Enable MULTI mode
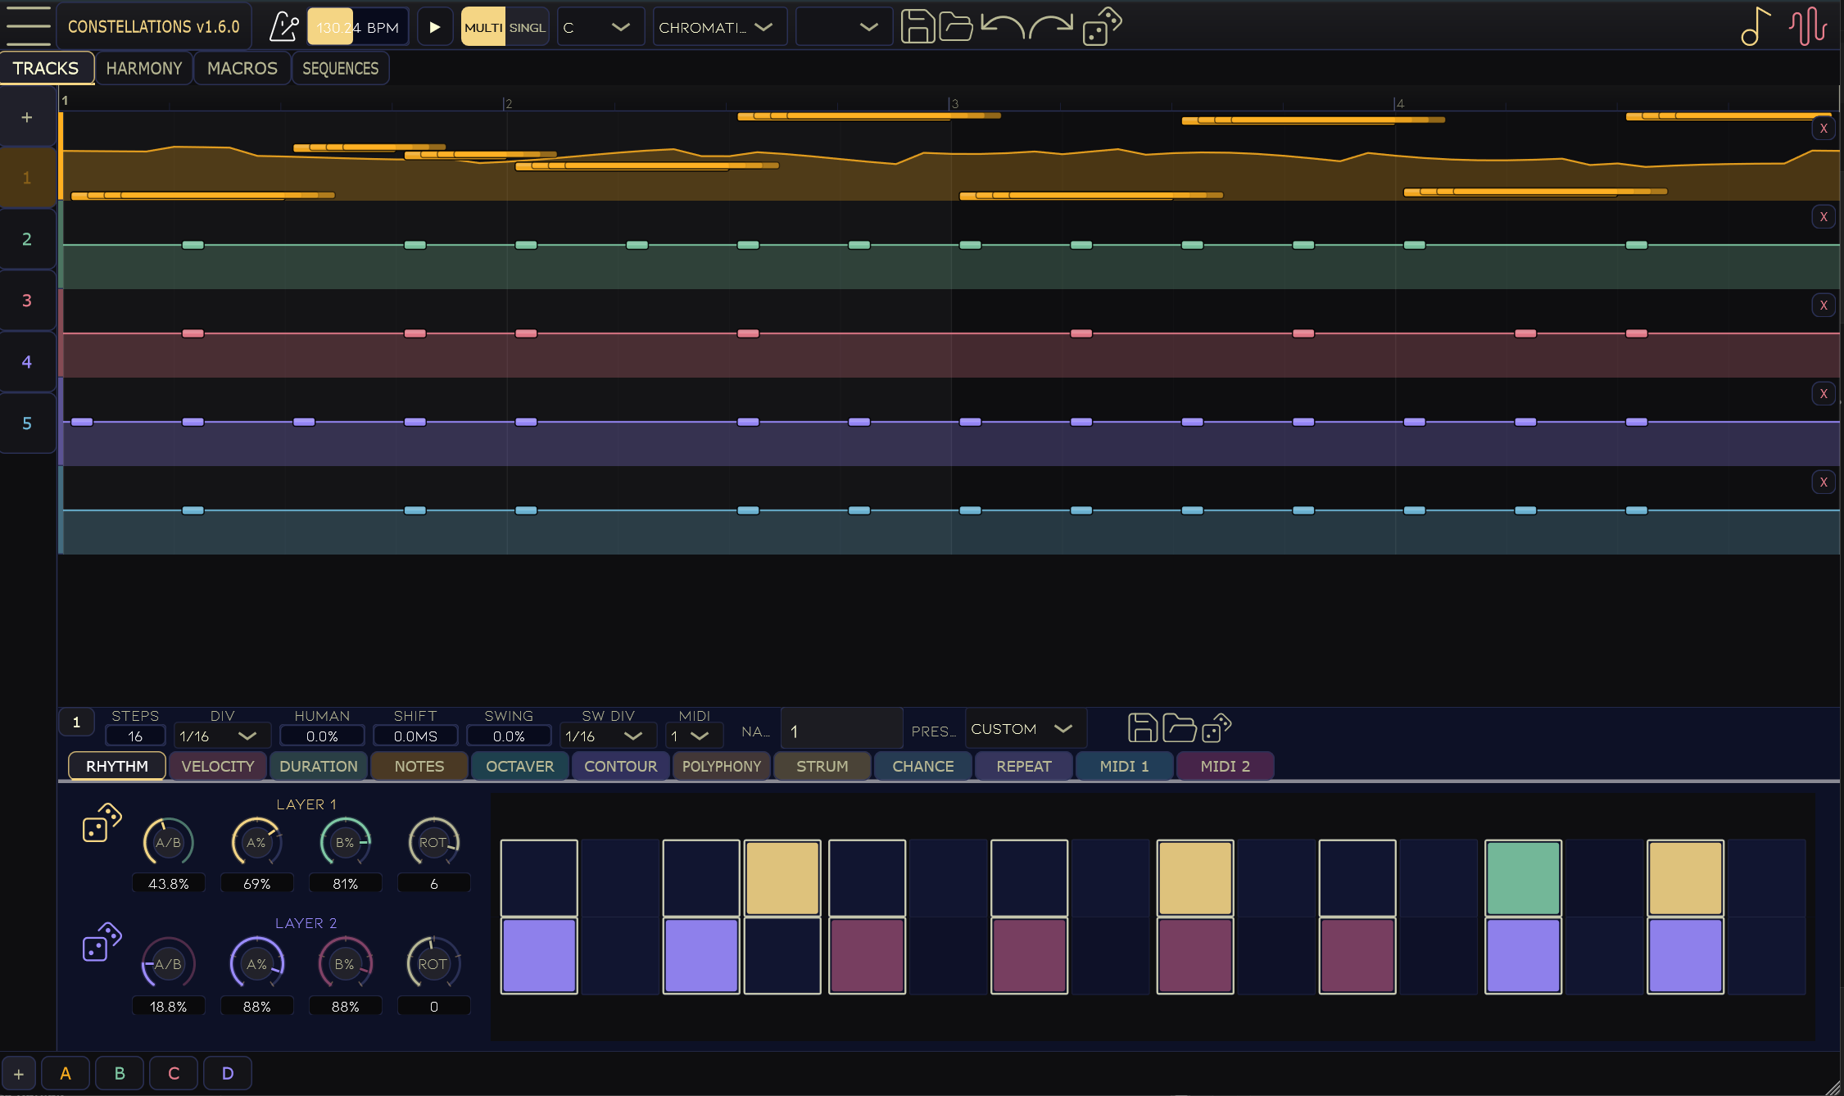Screen dimensions: 1844x1096 (483, 27)
